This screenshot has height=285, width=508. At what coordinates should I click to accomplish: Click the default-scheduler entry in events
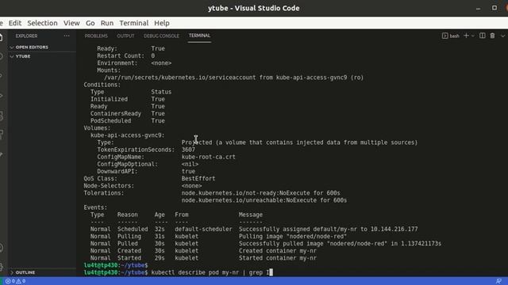(x=203, y=229)
